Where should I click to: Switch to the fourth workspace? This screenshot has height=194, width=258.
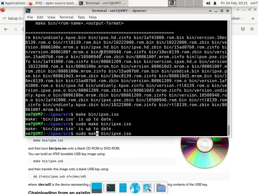[x=198, y=3]
